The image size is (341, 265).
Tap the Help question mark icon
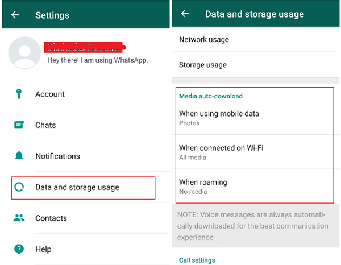pyautogui.click(x=19, y=249)
